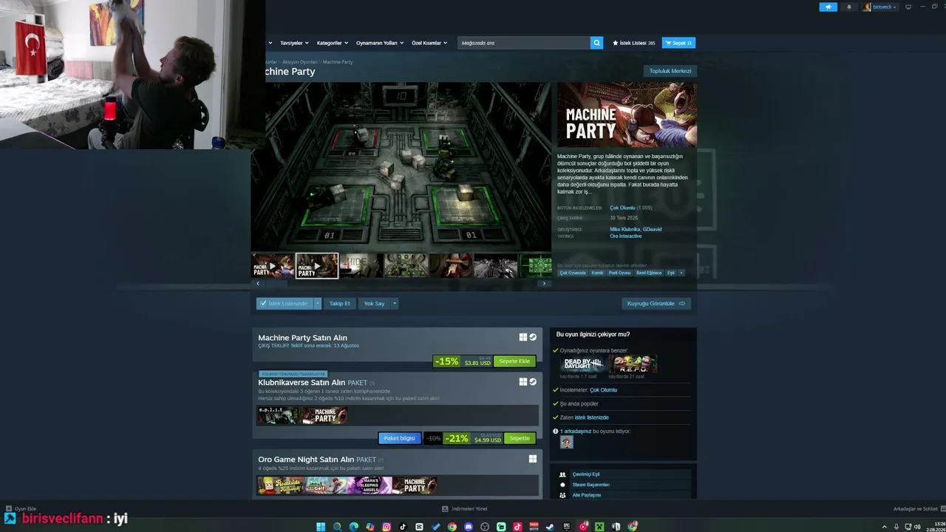Click the Çevrimiçi Eşli feature link
The height and width of the screenshot is (532, 946).
click(x=586, y=474)
